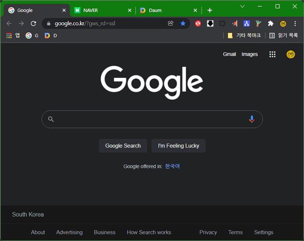Screen dimensions: 304x241
Task: Open the Settings footer menu
Action: click(264, 232)
